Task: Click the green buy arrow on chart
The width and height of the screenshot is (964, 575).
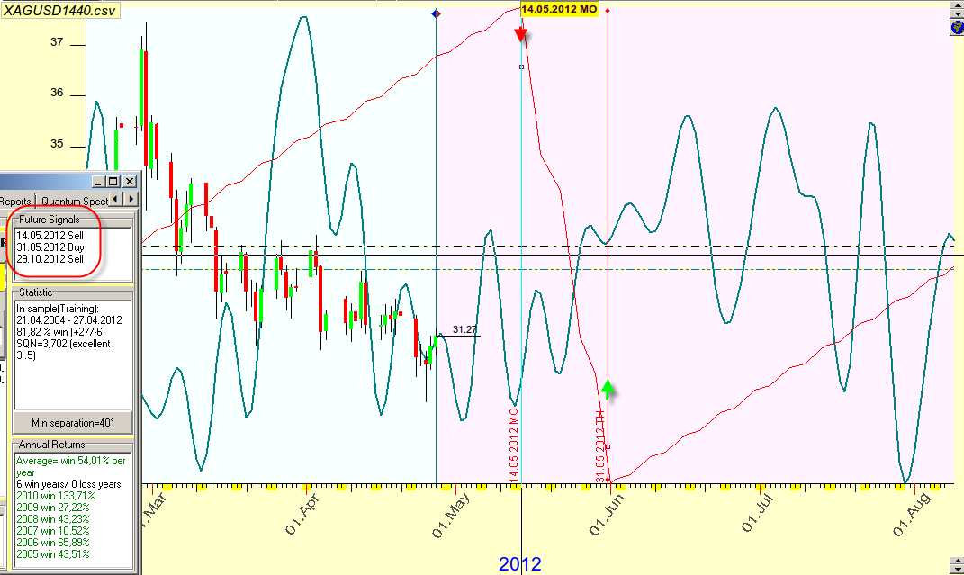Action: (x=608, y=388)
